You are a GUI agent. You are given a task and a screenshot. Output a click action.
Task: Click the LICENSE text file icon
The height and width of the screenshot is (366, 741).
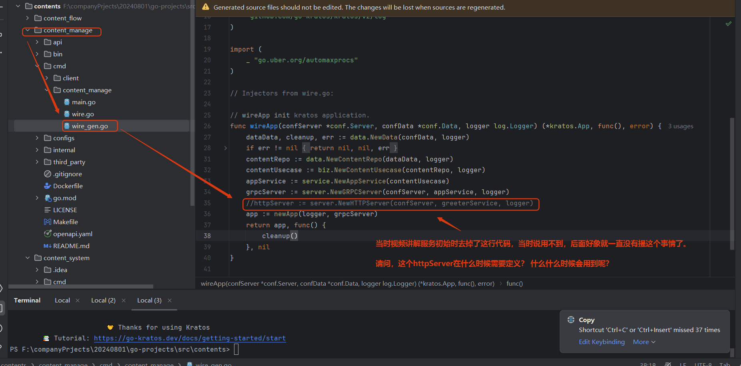coord(47,210)
